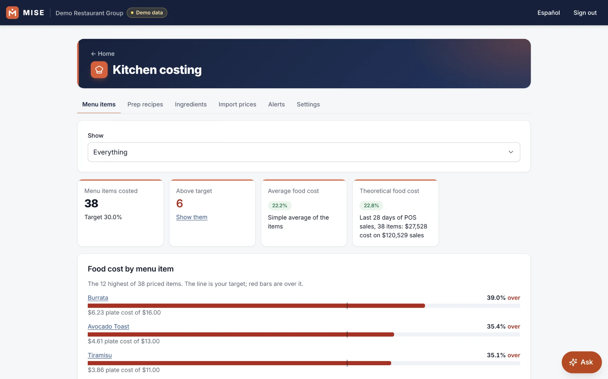
Task: Click the Kitchen costing page title
Action: tap(157, 70)
